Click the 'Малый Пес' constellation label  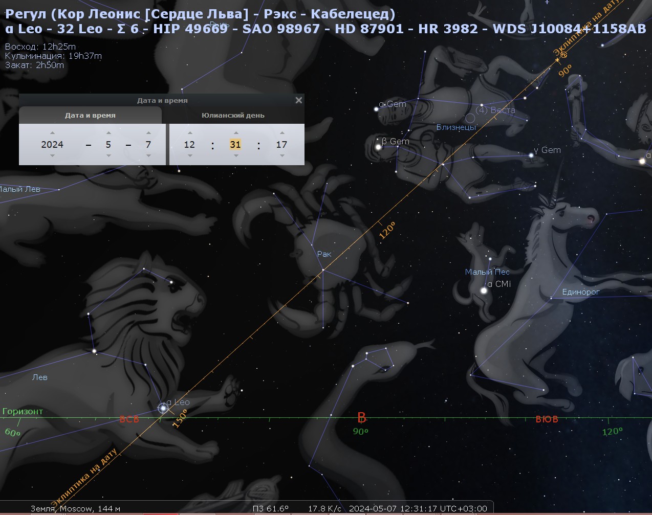coord(487,272)
